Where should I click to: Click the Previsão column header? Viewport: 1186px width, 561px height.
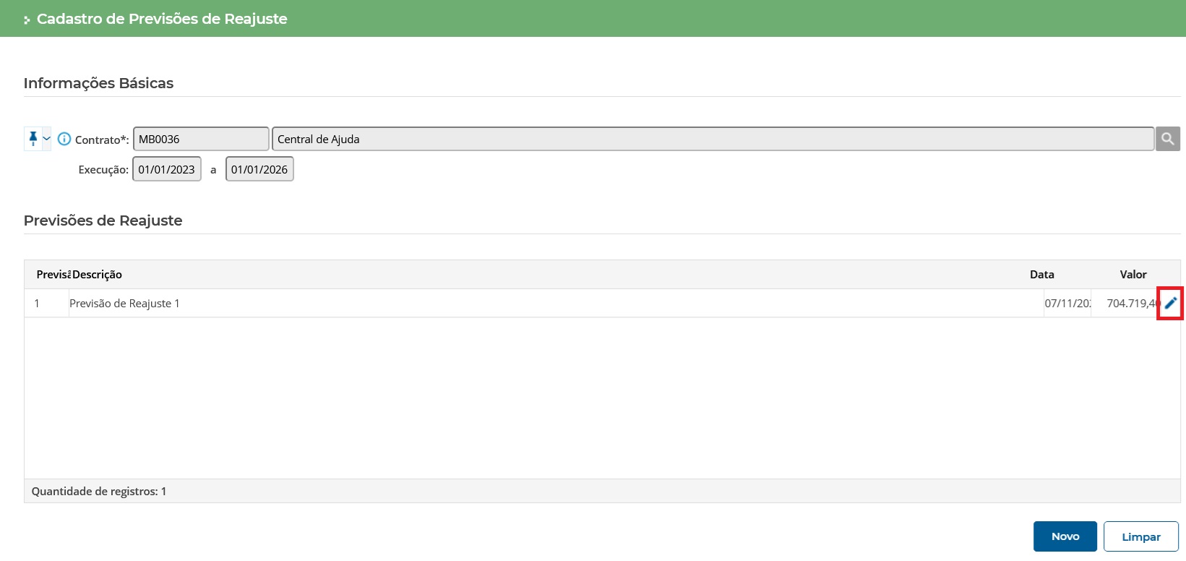53,275
